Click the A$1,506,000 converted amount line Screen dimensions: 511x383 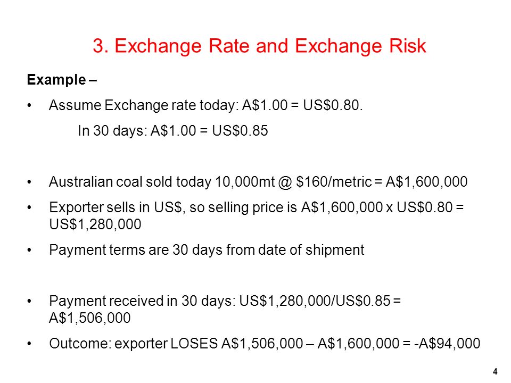coord(89,318)
